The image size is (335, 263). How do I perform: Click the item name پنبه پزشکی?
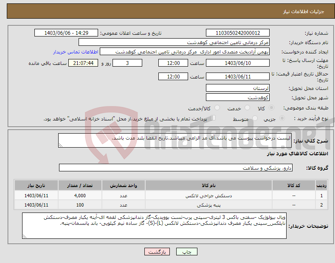tap(208, 205)
